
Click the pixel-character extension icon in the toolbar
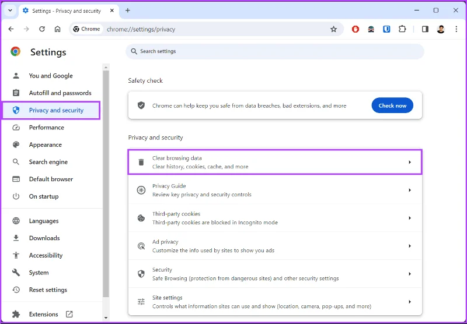point(371,29)
